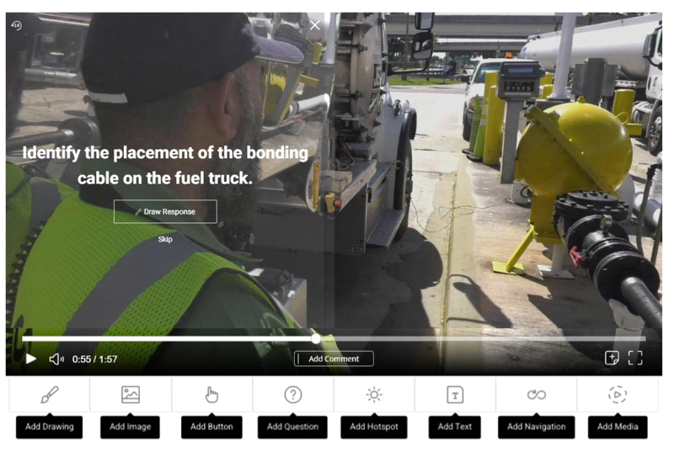Screen dimensions: 674x457
Task: Click the question mark icon in toolbar
Action: pyautogui.click(x=292, y=395)
